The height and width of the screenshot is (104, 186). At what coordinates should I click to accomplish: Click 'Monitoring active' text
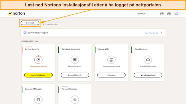(75, 66)
